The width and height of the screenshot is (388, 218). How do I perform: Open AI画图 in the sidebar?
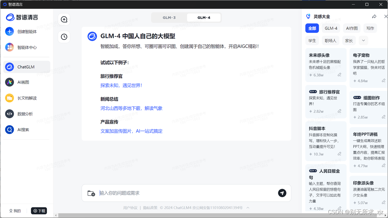pyautogui.click(x=27, y=82)
